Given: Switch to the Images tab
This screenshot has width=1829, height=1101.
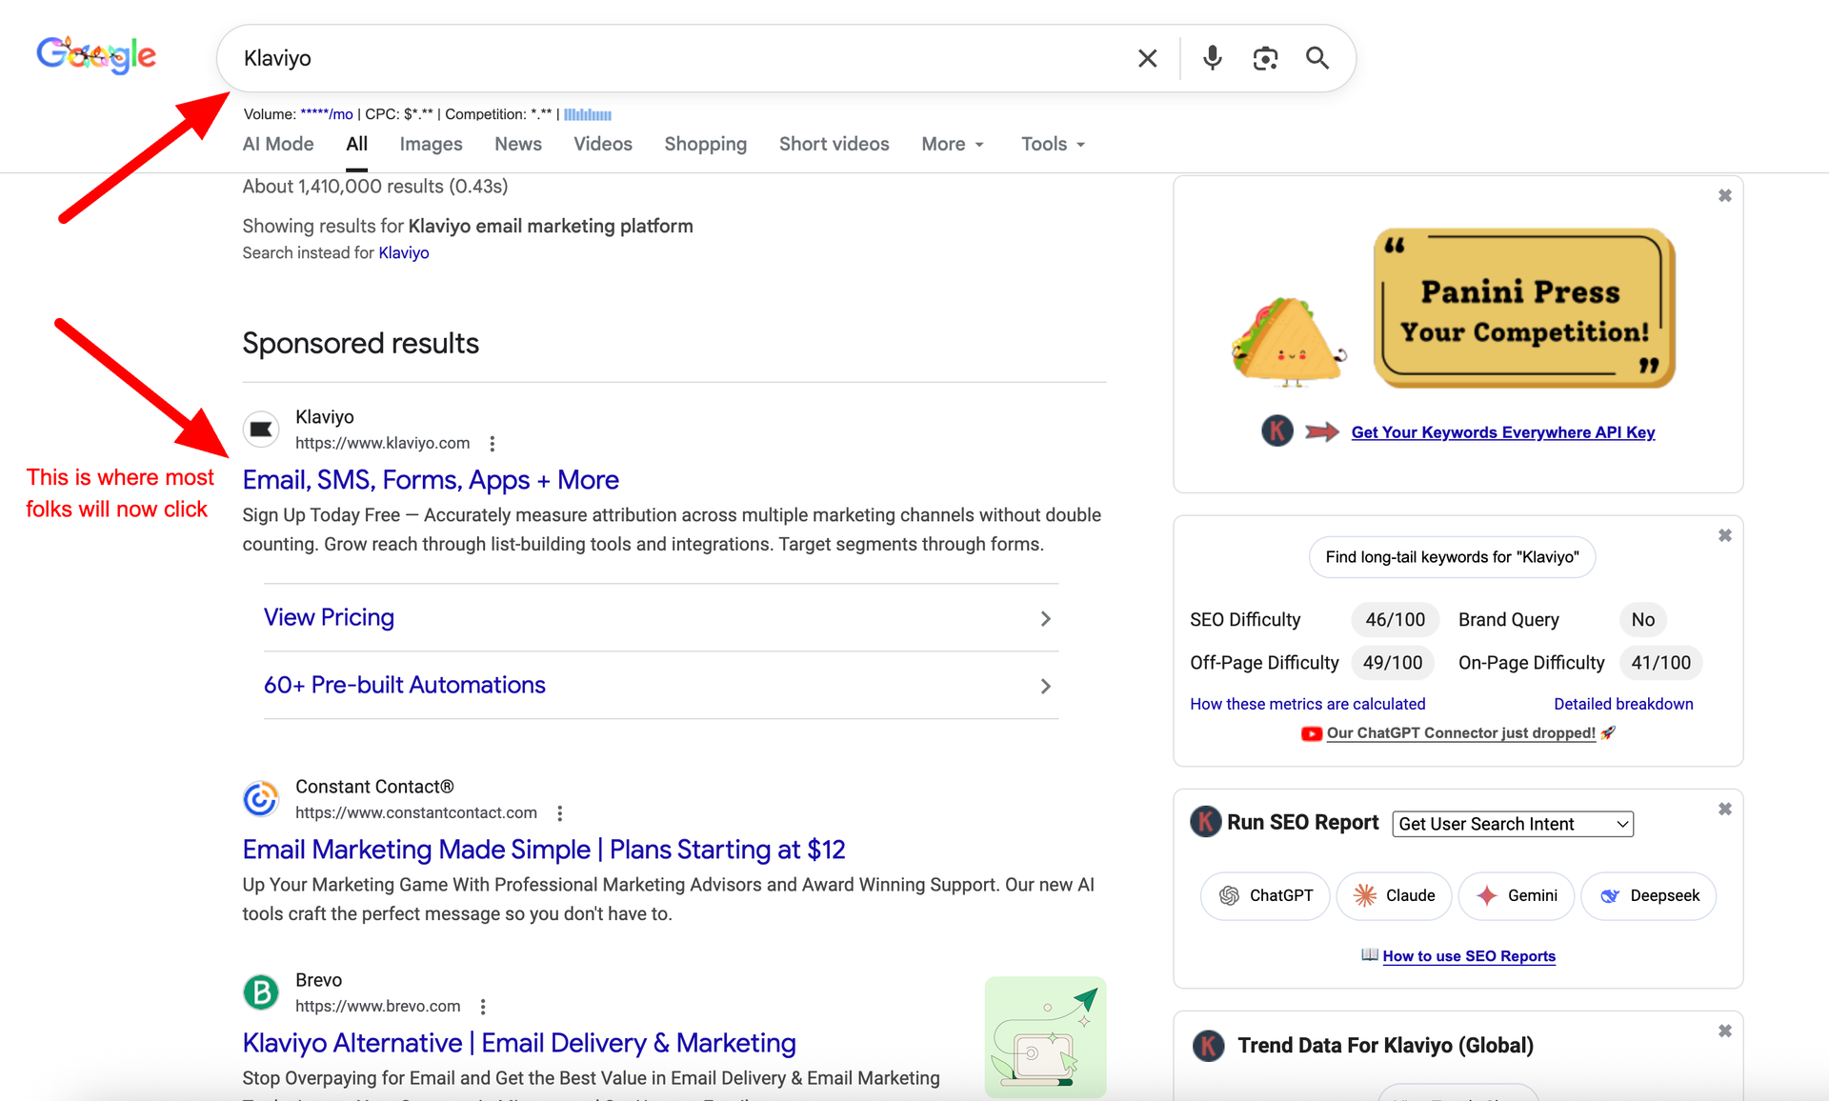Looking at the screenshot, I should coord(431,144).
